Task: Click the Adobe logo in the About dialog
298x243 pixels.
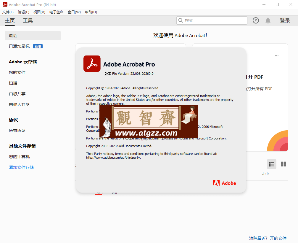Action: (224, 183)
